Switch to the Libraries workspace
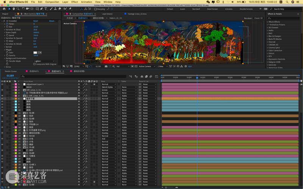 (x=229, y=9)
